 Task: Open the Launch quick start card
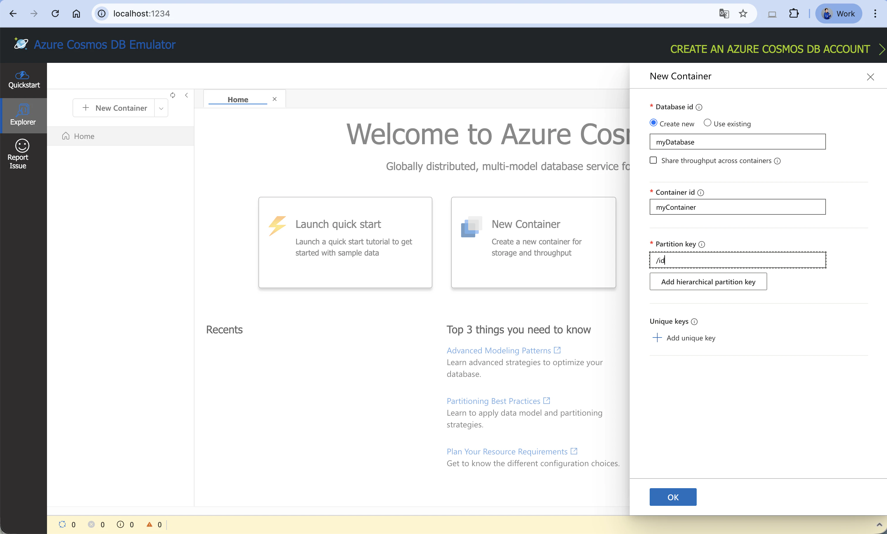tap(345, 242)
